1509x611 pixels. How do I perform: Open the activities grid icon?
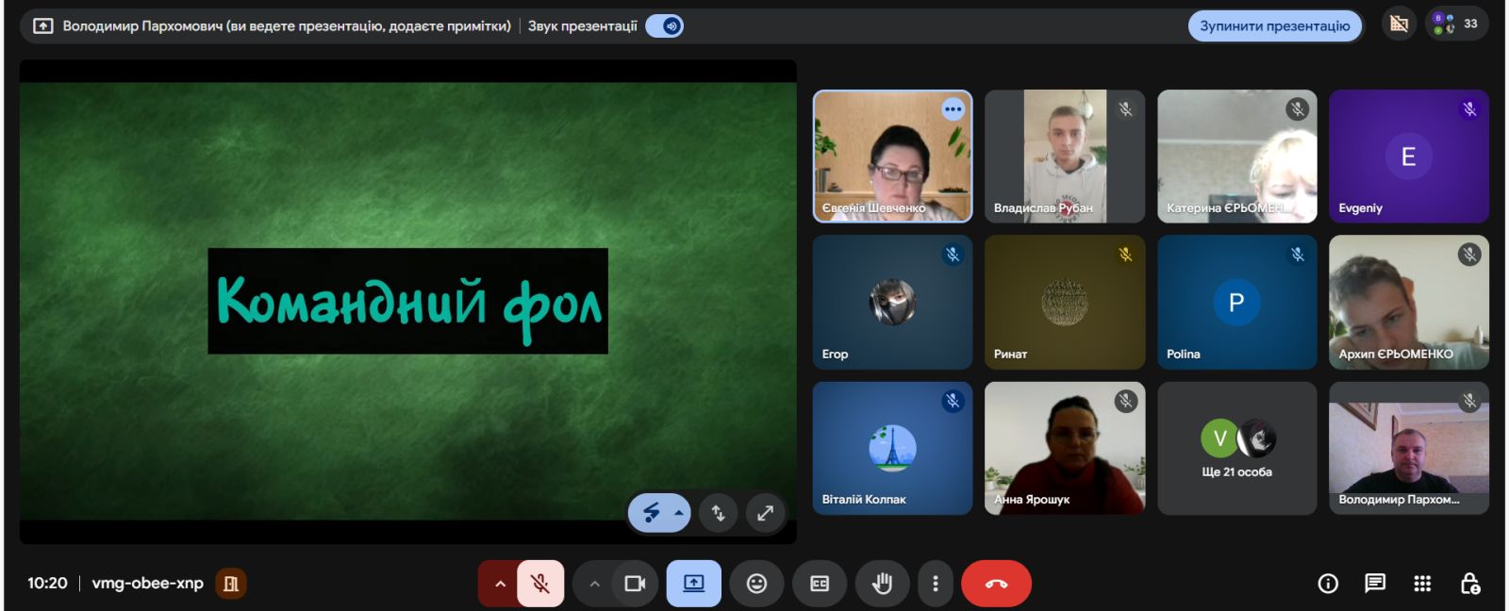[x=1422, y=584]
